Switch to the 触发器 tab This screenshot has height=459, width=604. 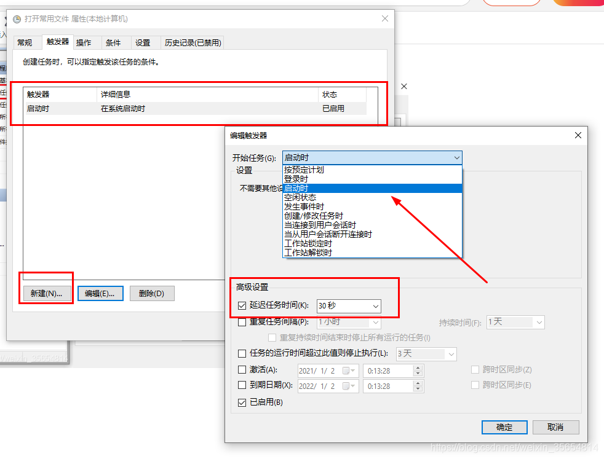(x=58, y=42)
